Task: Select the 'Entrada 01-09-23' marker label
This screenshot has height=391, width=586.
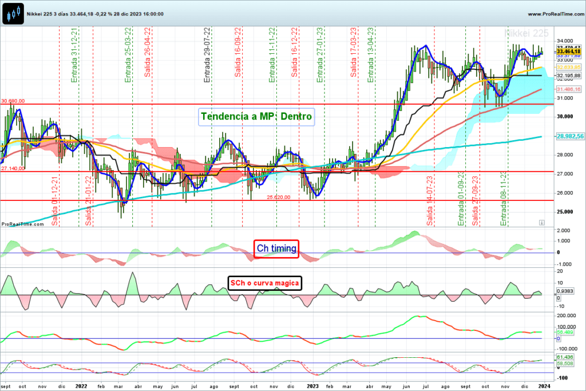Action: (x=461, y=199)
